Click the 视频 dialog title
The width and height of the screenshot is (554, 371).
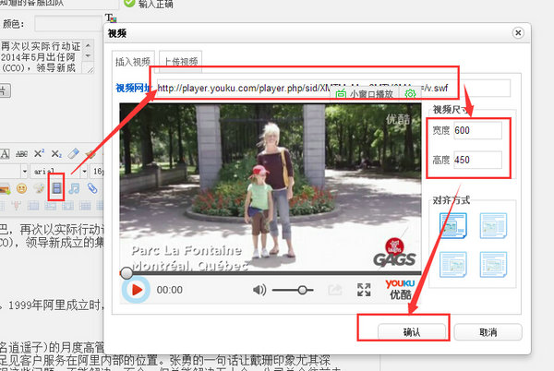click(x=117, y=33)
